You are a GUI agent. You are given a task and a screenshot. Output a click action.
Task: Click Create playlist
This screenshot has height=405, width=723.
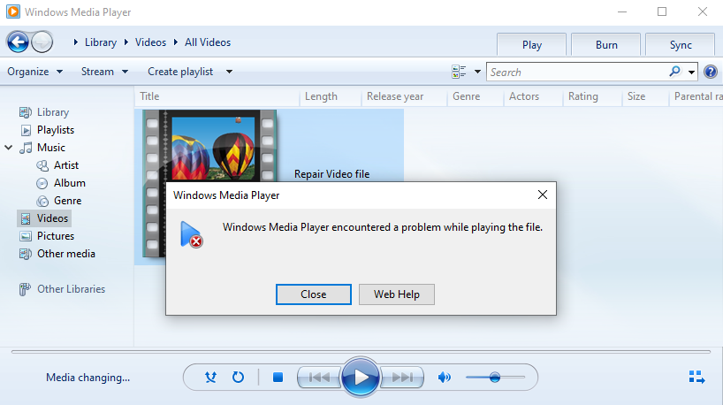click(x=180, y=72)
